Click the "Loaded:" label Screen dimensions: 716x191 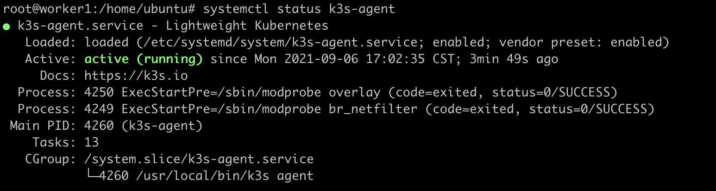point(51,43)
